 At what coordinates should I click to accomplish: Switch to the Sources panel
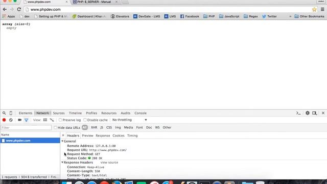tap(59, 113)
